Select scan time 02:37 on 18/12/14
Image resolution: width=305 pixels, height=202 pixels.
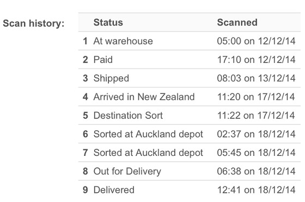coord(256,134)
